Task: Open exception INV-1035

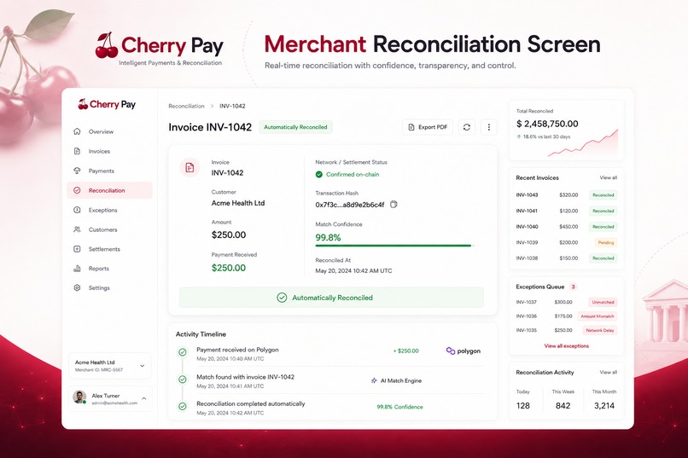Action: pos(567,330)
